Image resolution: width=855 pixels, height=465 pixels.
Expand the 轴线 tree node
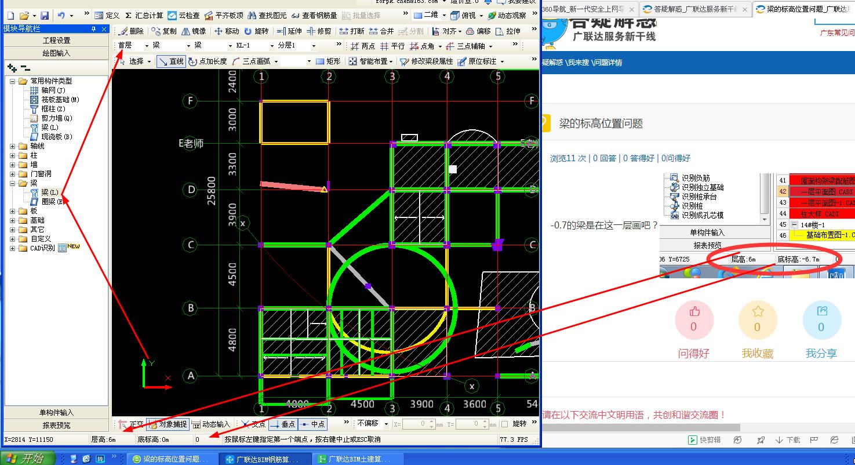tap(13, 146)
